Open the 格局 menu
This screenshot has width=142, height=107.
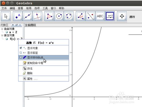point(29,8)
